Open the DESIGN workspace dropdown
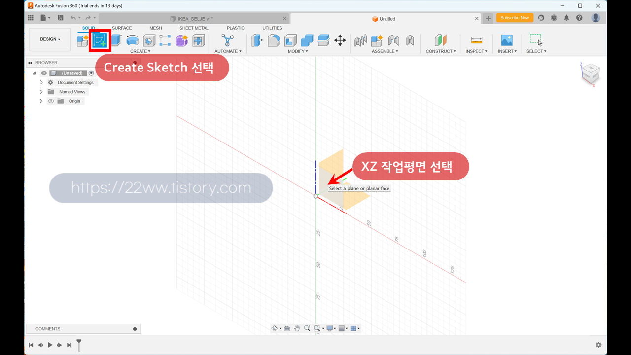631x355 pixels. coord(50,39)
